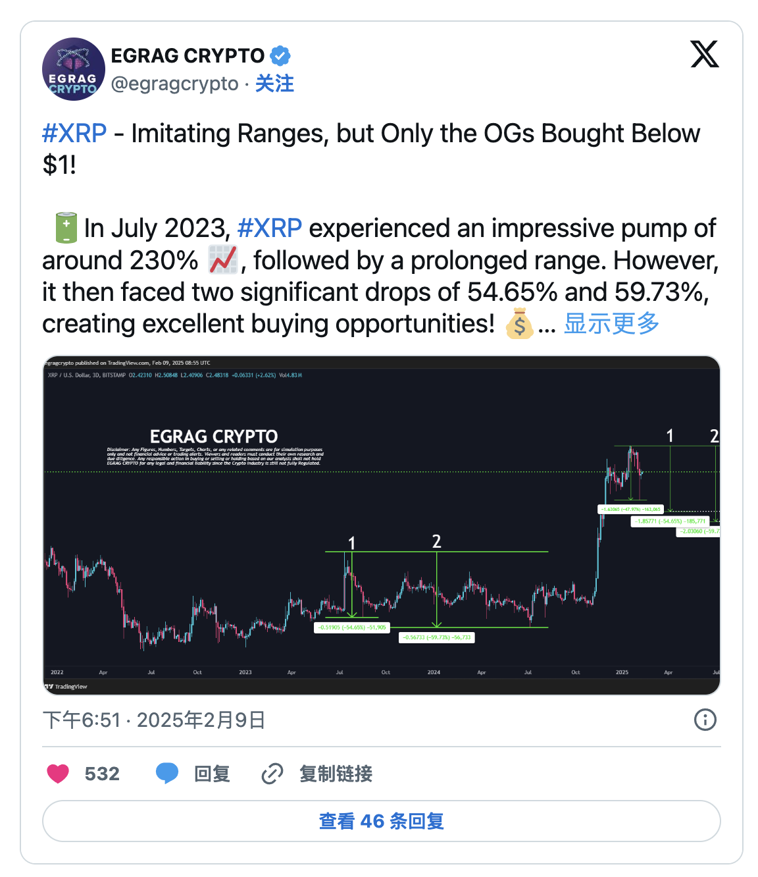The width and height of the screenshot is (758, 877).
Task: Open the #XRP hashtag after July 2023
Action: [x=270, y=228]
